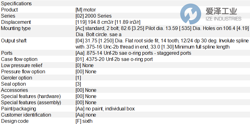
Task: Click the IZE INDUSTRIES watermark text
Action: pyautogui.click(x=221, y=19)
